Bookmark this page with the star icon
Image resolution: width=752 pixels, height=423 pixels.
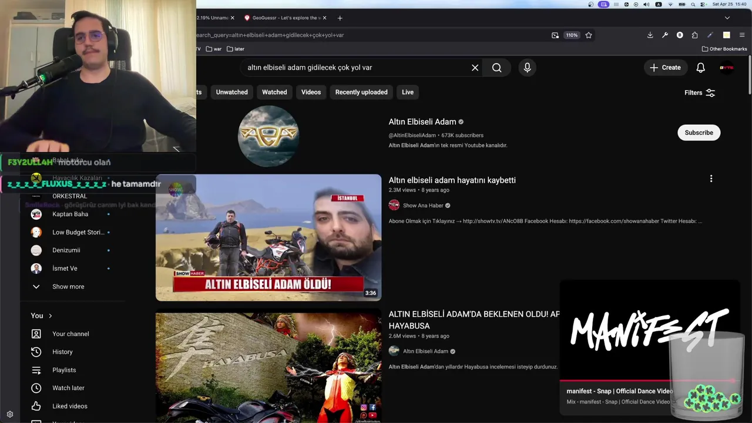click(589, 35)
